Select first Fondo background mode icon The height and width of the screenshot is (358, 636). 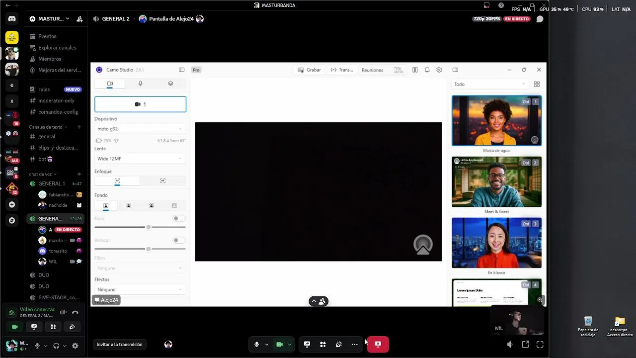106,205
